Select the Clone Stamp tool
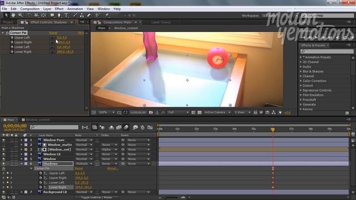The width and height of the screenshot is (356, 200). click(82, 15)
